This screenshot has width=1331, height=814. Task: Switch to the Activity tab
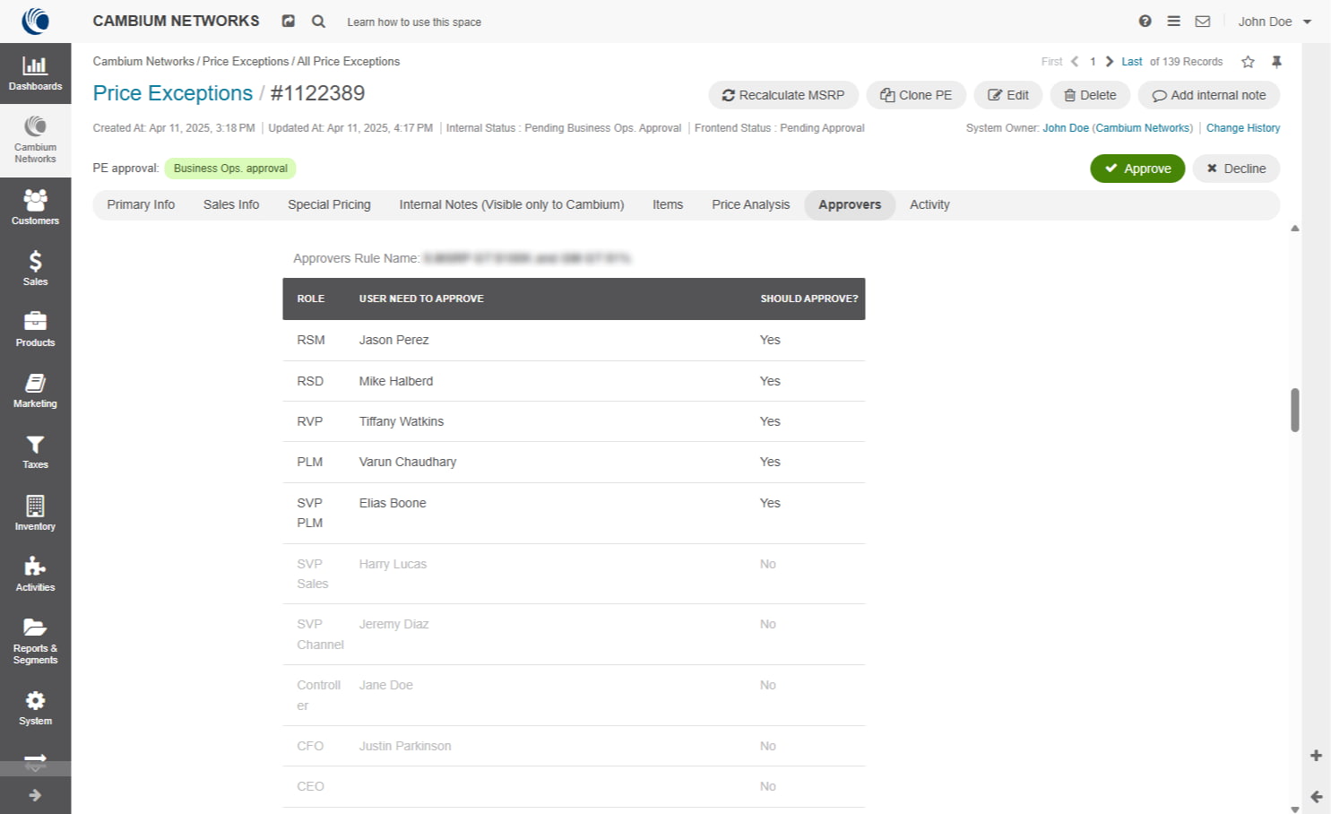(929, 204)
